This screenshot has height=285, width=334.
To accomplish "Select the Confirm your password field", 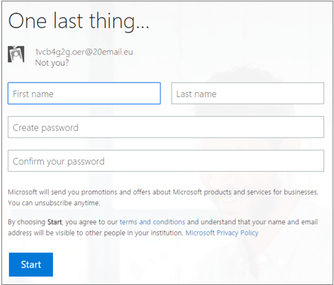I will [166, 161].
